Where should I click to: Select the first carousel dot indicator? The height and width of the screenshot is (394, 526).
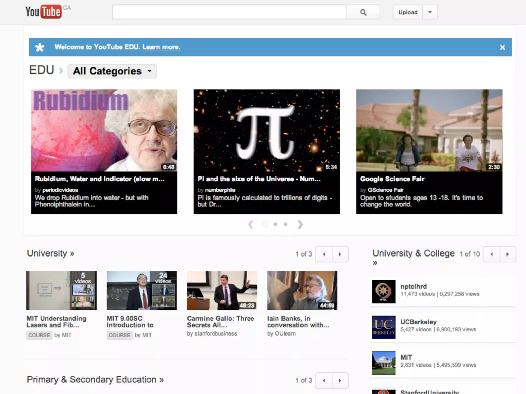tap(265, 224)
